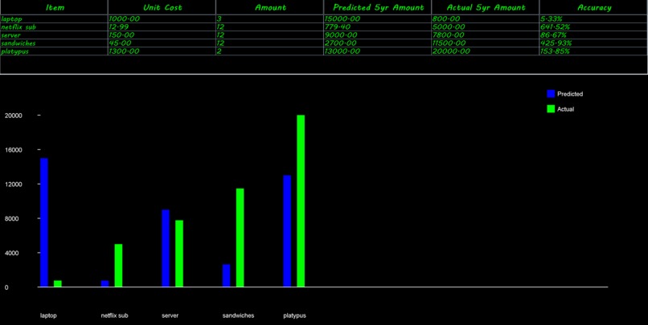
Task: Click unit cost 1300.00 cell
Action: click(x=162, y=51)
